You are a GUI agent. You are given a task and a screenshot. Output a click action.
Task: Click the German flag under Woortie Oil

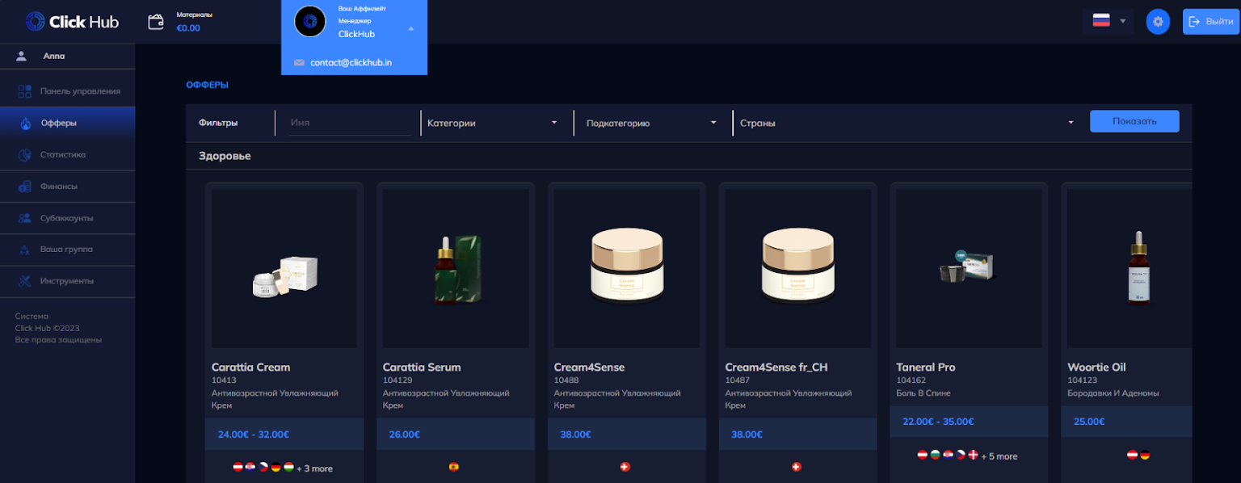pos(1144,455)
